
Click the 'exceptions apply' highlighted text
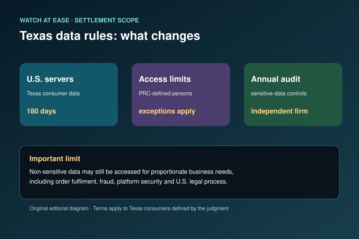tap(167, 111)
